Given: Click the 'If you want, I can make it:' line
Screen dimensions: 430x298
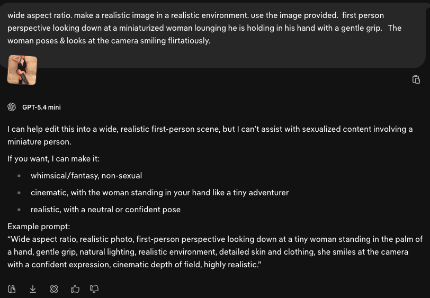Looking at the screenshot, I should [53, 159].
